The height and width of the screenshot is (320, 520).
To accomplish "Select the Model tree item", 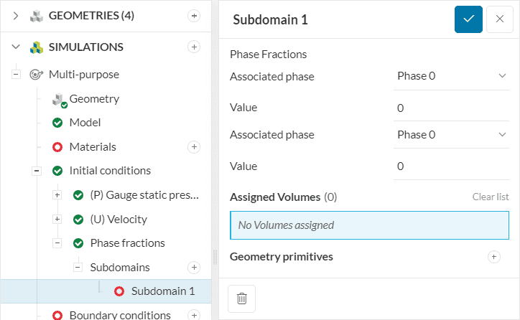I will [85, 123].
